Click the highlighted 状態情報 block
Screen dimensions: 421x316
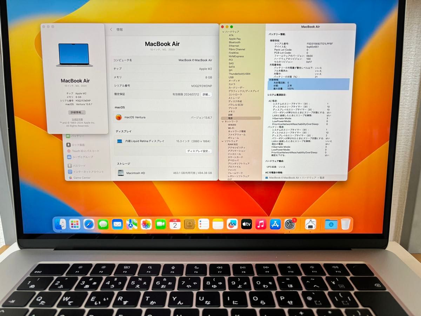pyautogui.click(x=308, y=84)
